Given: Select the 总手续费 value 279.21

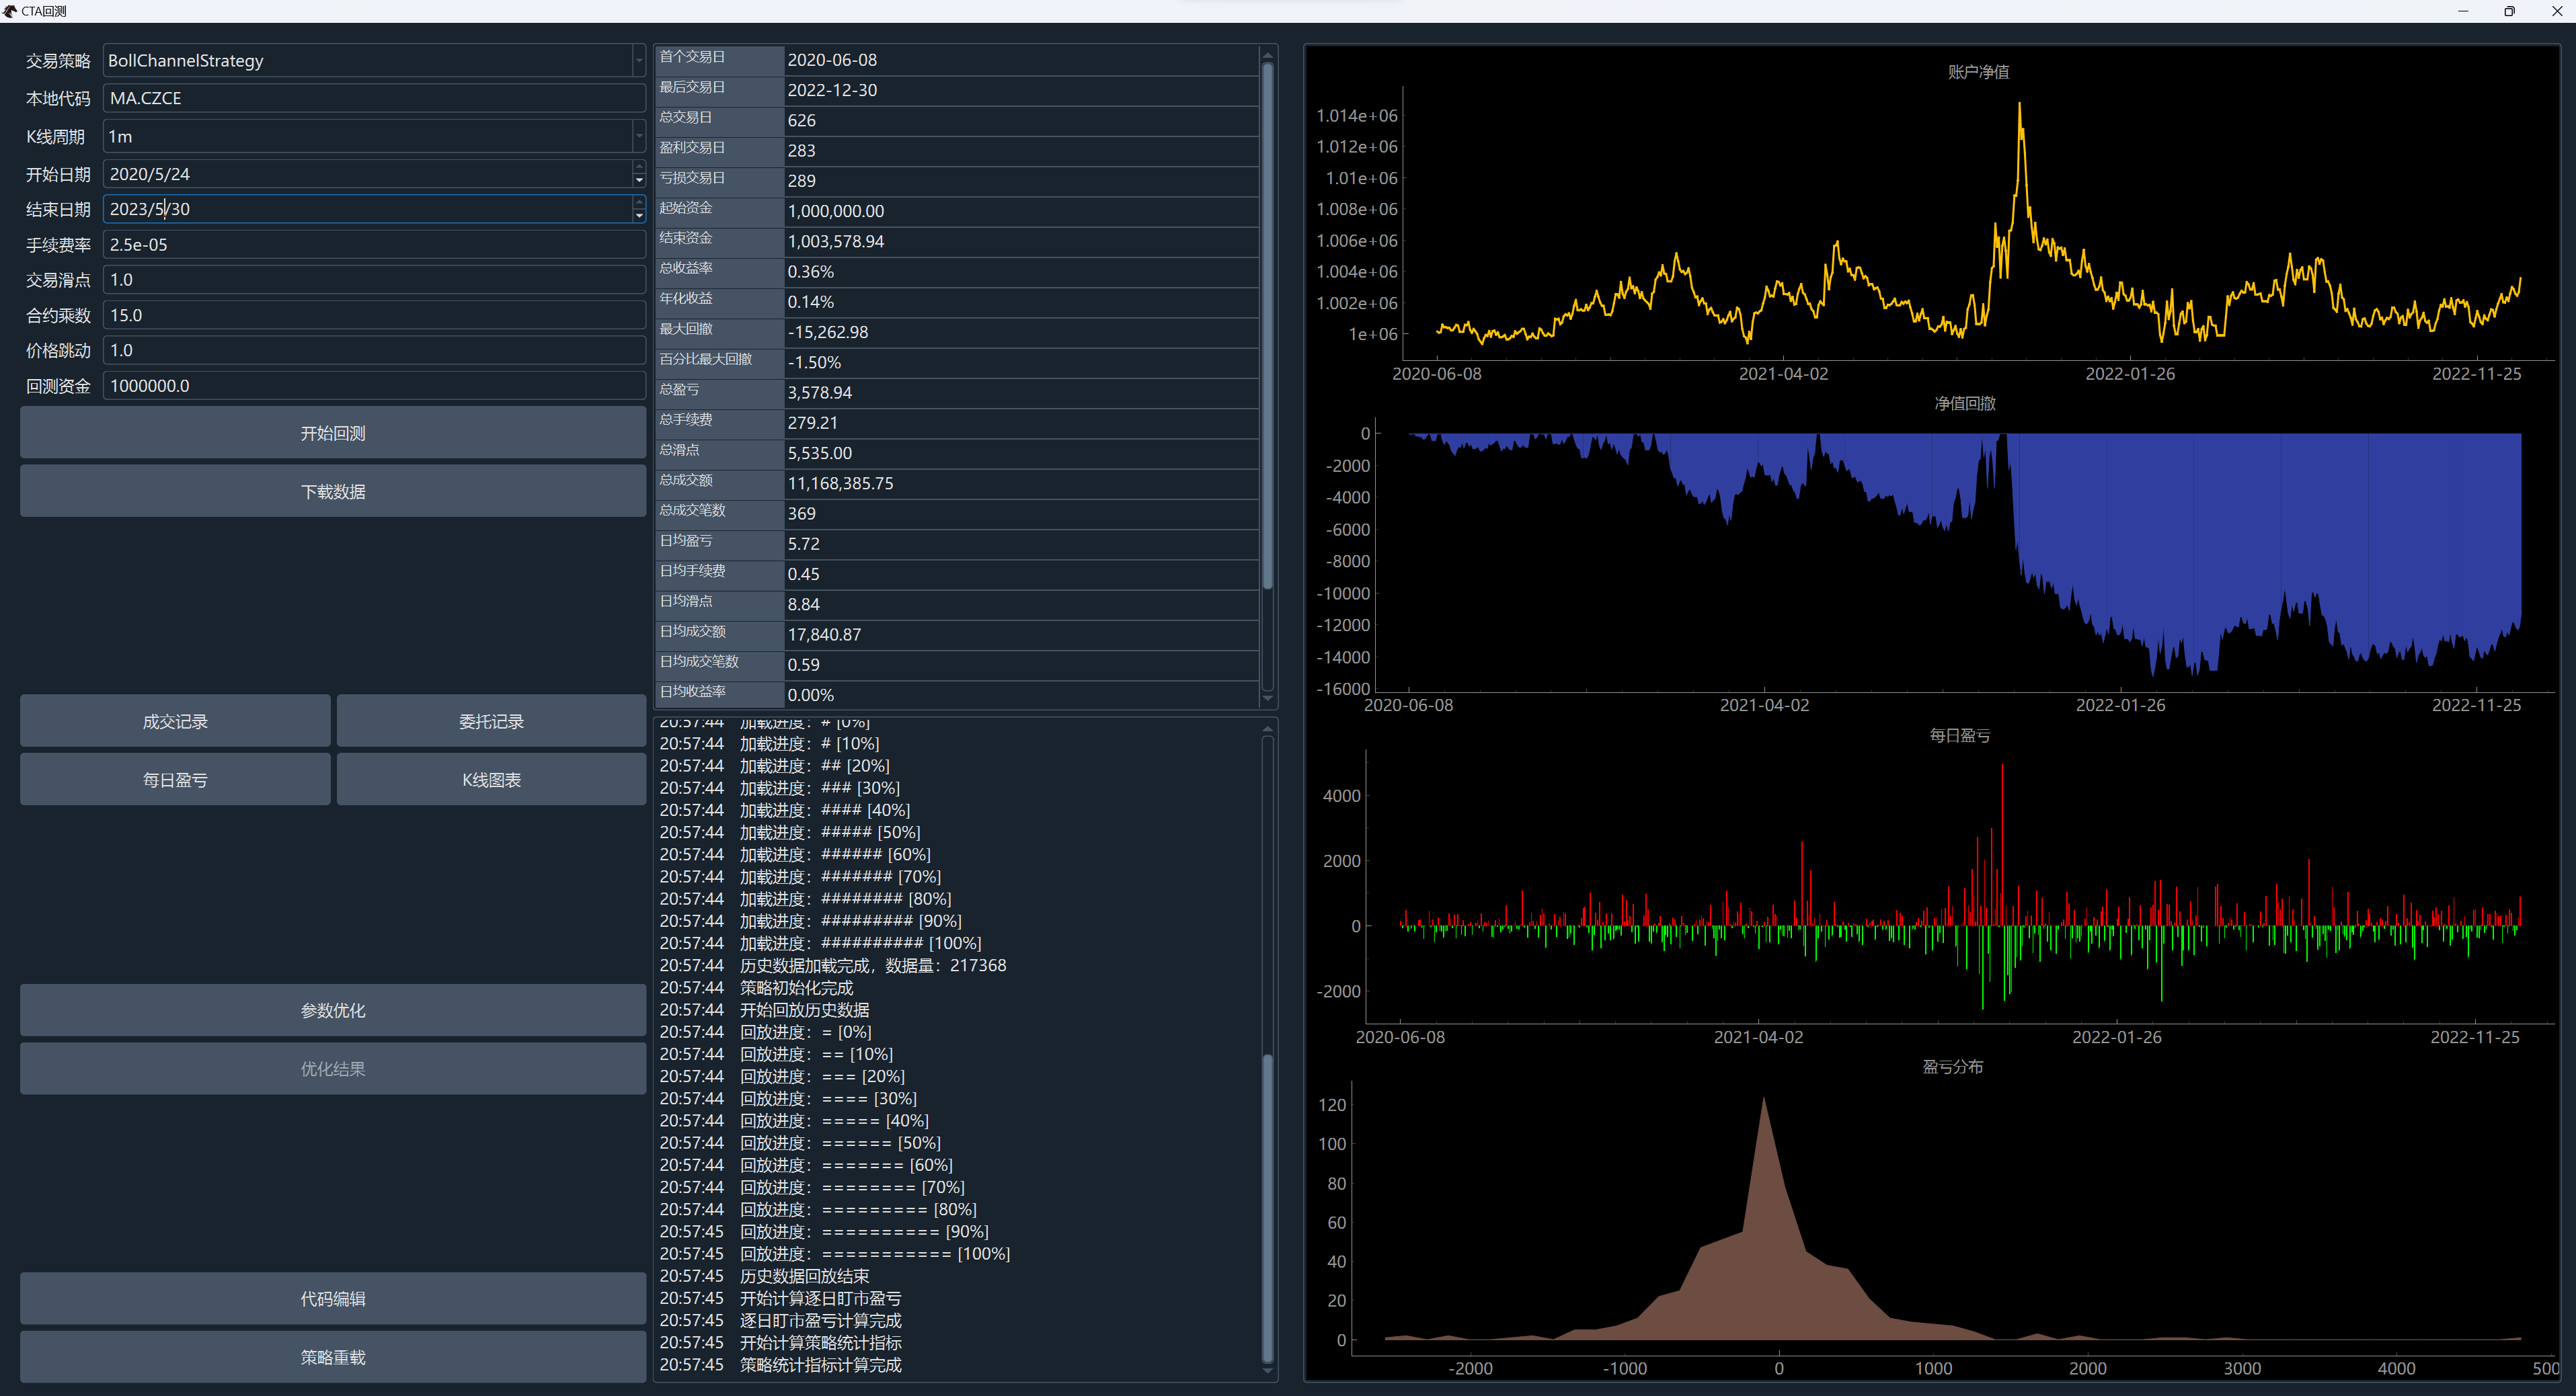Looking at the screenshot, I should click(812, 423).
